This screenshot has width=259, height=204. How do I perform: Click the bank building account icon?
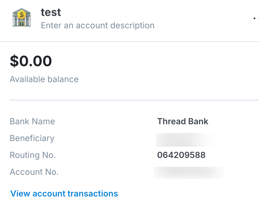pyautogui.click(x=22, y=18)
